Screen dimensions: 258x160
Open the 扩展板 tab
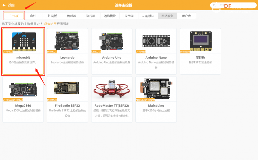[52, 16]
